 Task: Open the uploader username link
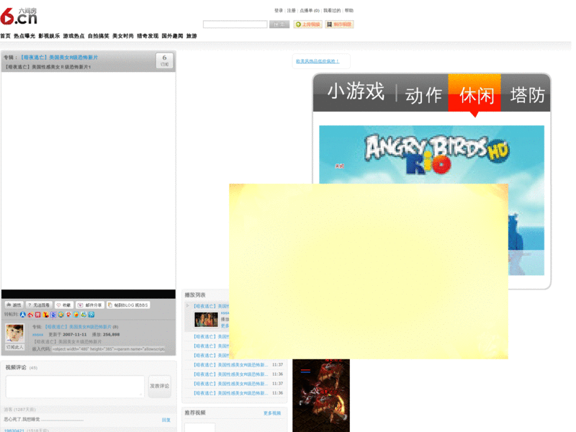pos(38,335)
